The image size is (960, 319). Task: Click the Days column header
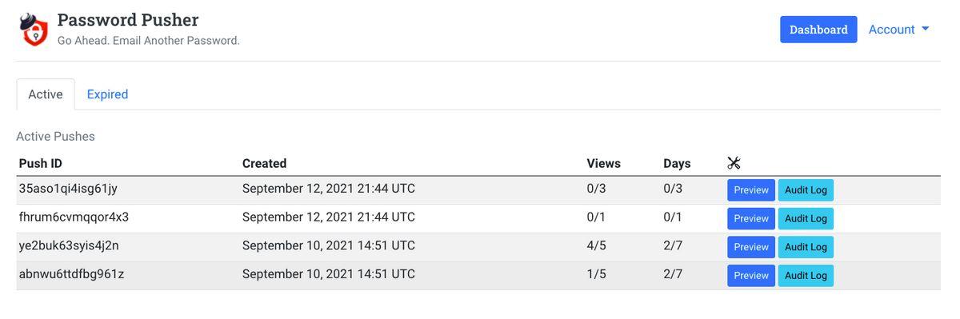pos(677,163)
